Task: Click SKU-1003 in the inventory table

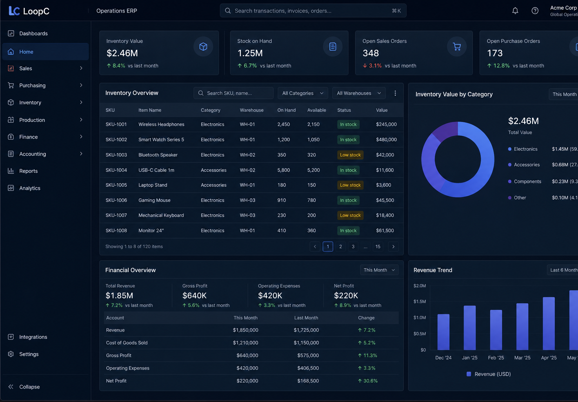Action: (116, 155)
